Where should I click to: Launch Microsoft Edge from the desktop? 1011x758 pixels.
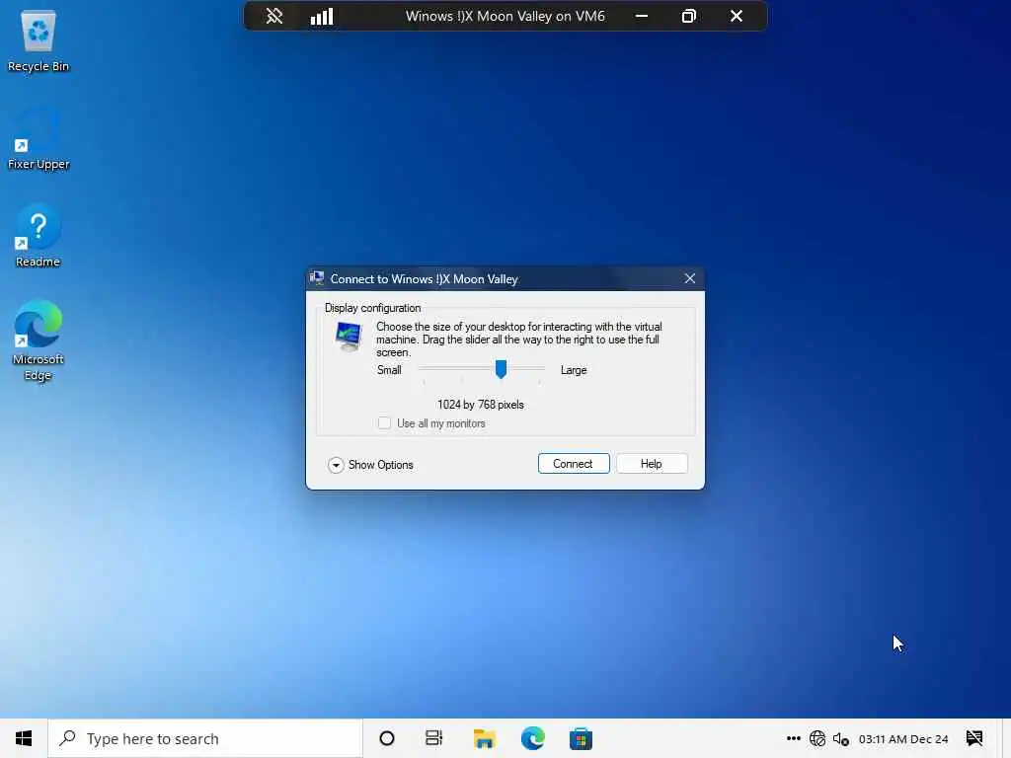coord(39,341)
